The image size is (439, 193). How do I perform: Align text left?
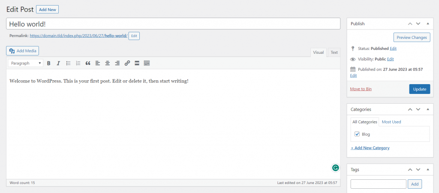click(x=97, y=63)
